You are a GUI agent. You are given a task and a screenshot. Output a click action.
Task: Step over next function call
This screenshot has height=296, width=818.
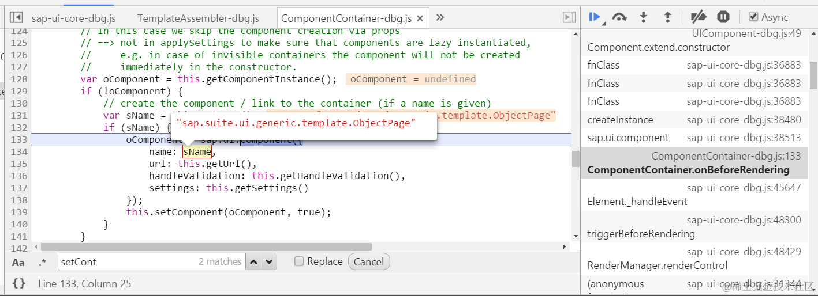pyautogui.click(x=619, y=17)
